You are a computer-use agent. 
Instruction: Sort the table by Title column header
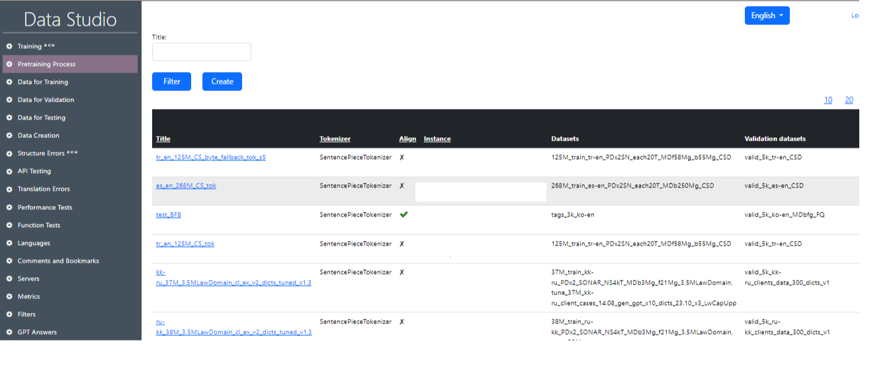(163, 139)
